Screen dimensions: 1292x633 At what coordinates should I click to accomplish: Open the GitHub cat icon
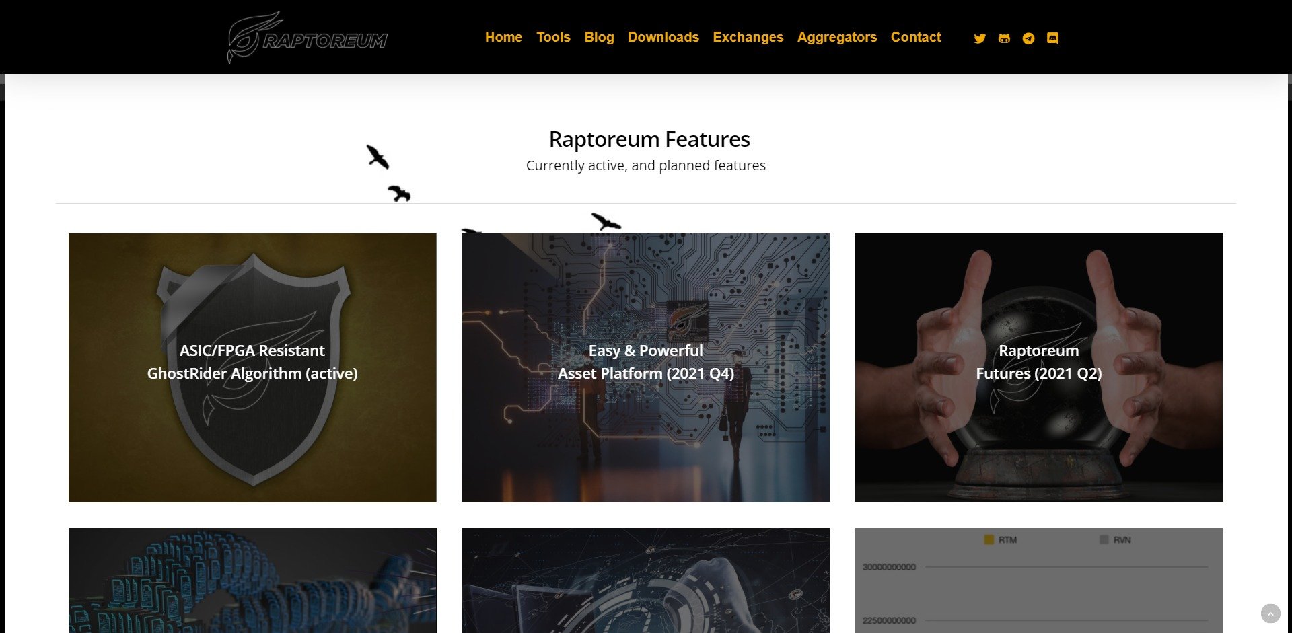[x=1004, y=38]
